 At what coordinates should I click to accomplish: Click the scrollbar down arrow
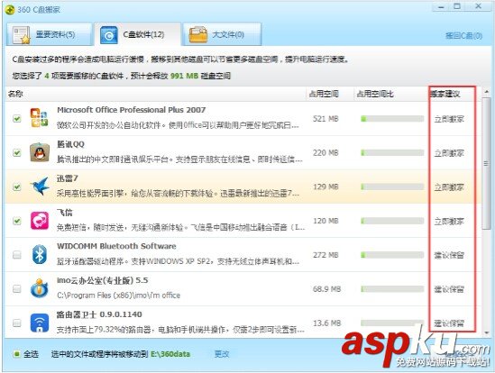coord(486,332)
